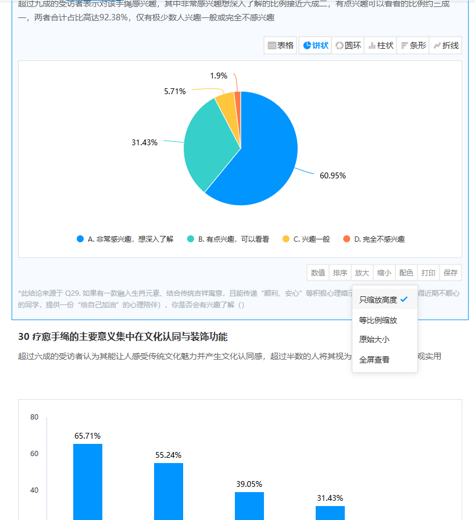Toggle legend item B. 有点兴趣，可以看看
Screen dimensions: 475x520
228,239
